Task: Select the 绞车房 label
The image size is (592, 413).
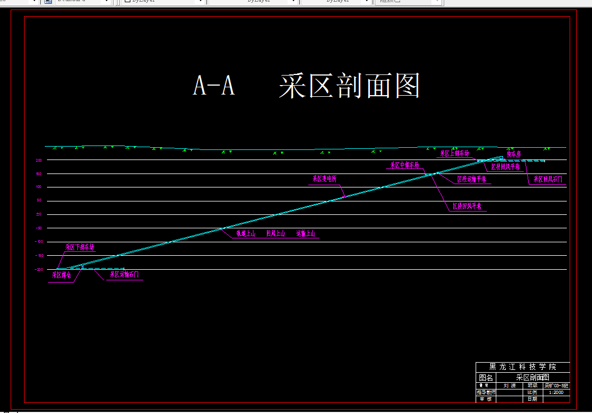Action: 514,154
